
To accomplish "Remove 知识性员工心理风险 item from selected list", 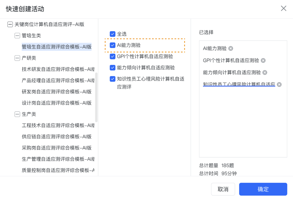I will pyautogui.click(x=279, y=85).
